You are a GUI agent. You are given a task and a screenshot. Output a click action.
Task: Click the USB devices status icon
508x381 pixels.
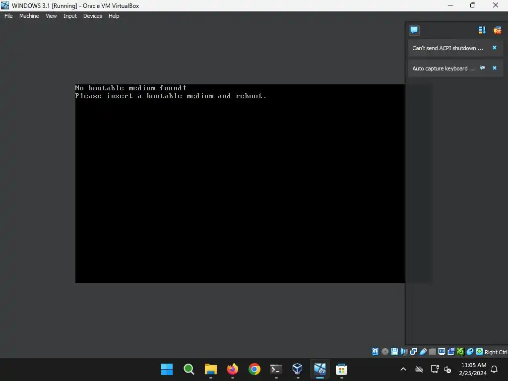[423, 352]
